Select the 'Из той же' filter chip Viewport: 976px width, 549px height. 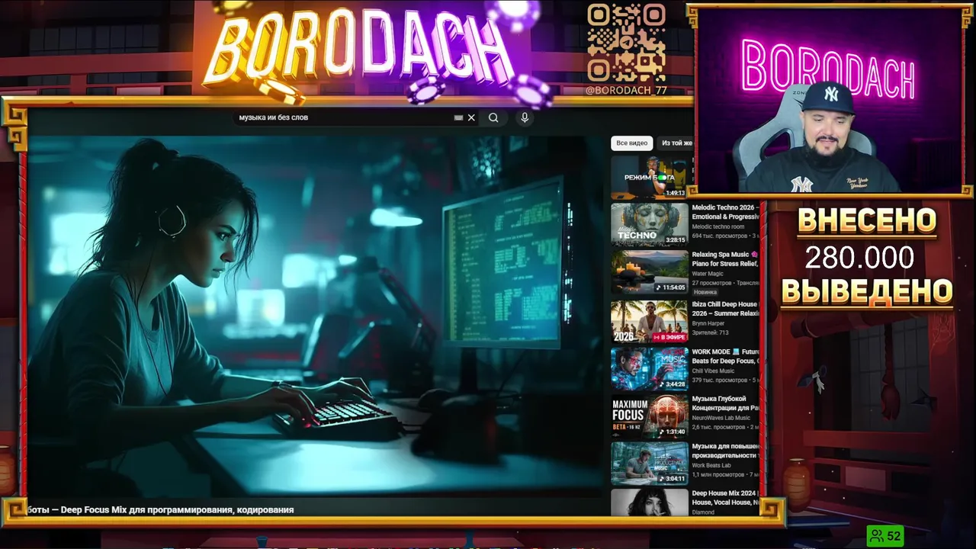(x=676, y=143)
